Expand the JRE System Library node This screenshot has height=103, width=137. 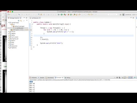click(x=10, y=30)
